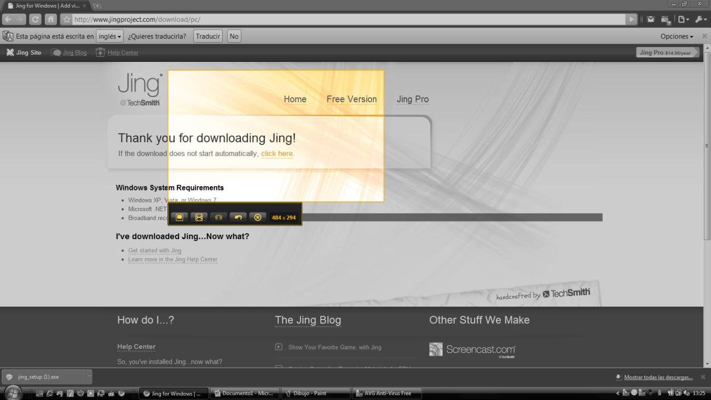Switch to Dibujo - Paint in taskbar

(x=315, y=393)
